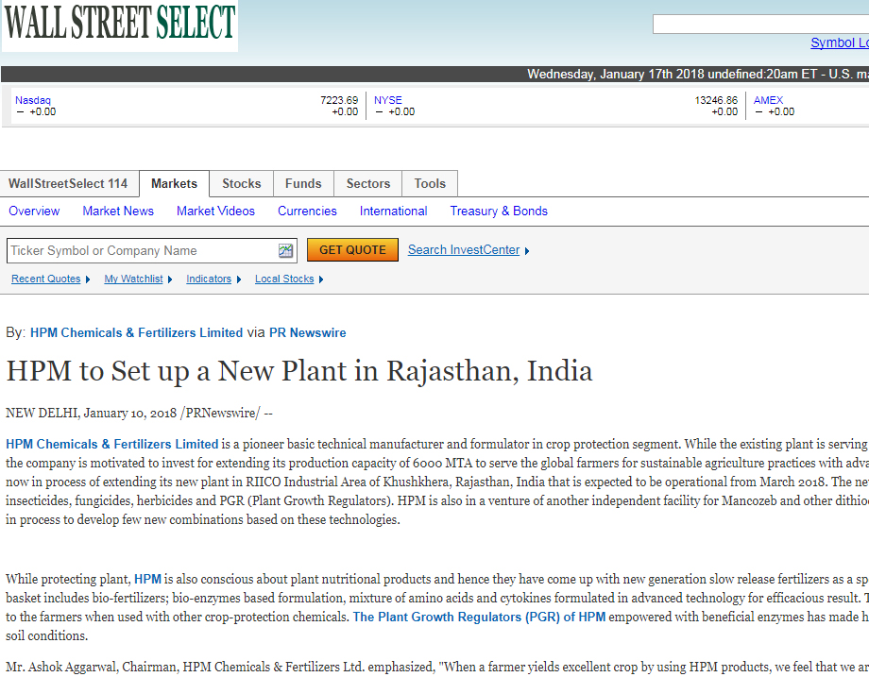Select the Sectors tab

(368, 183)
